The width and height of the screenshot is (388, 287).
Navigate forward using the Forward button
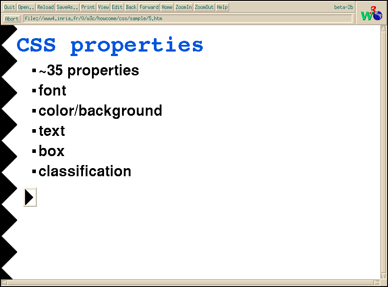(149, 7)
